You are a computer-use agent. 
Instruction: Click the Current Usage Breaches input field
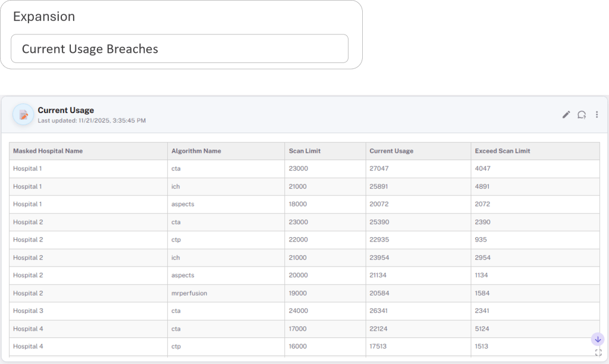pyautogui.click(x=179, y=49)
